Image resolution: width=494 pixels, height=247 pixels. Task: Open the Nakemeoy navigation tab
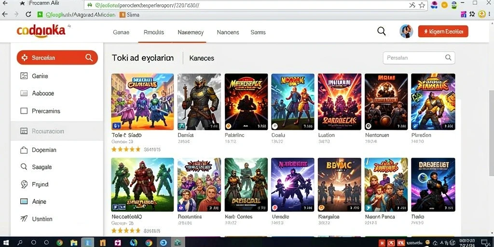click(191, 32)
